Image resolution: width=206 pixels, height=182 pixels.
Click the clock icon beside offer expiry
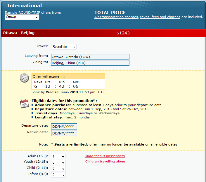click(25, 78)
